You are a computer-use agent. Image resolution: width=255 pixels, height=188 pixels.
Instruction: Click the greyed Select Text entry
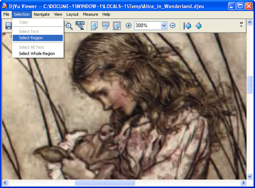point(38,31)
